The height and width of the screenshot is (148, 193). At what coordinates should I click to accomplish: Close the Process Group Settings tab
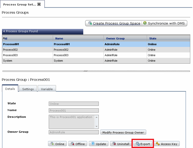(x=39, y=4)
